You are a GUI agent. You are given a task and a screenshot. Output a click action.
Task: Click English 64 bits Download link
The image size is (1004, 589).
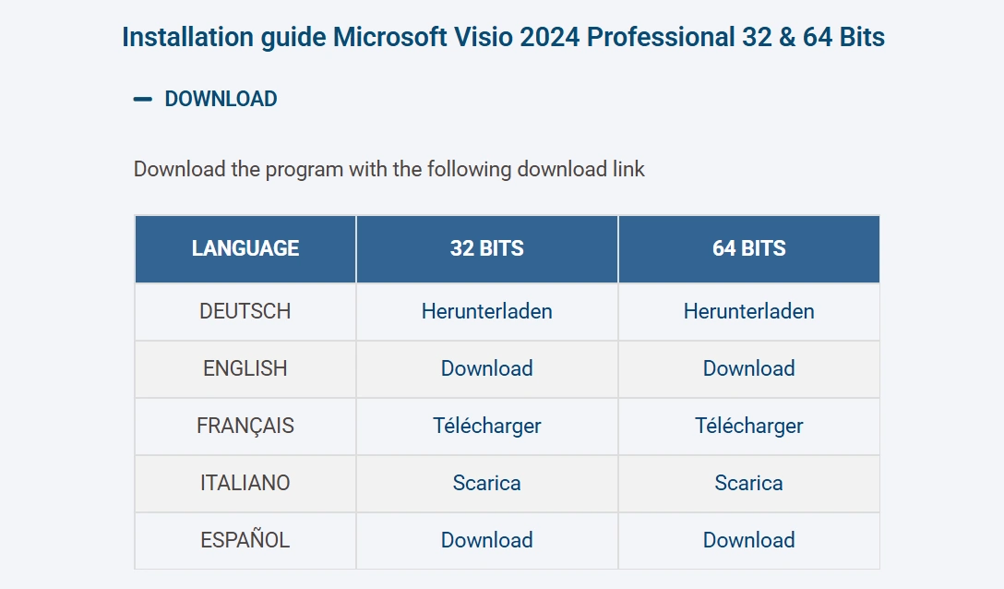[x=748, y=368]
